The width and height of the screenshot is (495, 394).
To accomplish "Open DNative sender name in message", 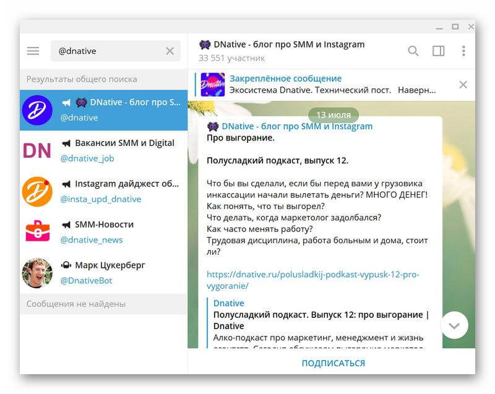I will [x=290, y=126].
